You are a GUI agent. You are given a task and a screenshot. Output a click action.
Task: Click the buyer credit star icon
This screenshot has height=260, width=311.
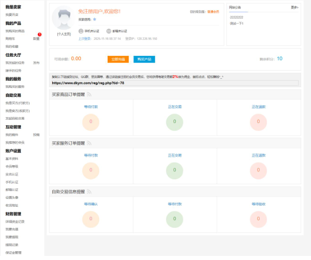[x=95, y=19]
